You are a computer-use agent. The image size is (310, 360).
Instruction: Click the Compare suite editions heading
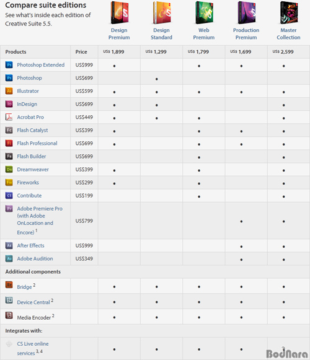pyautogui.click(x=46, y=5)
